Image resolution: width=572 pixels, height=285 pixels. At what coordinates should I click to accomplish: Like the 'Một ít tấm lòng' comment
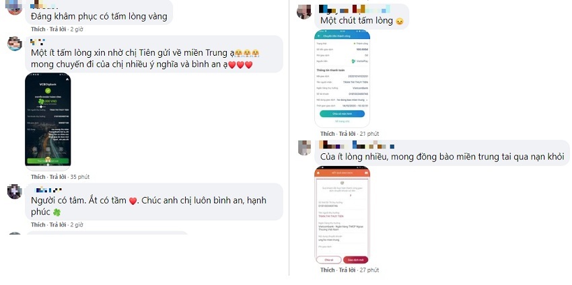(x=38, y=177)
